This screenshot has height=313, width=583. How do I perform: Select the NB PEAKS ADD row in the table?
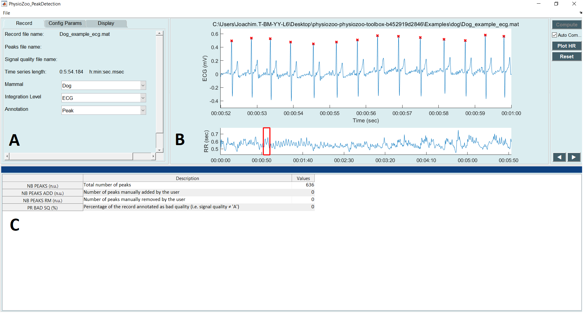point(43,193)
